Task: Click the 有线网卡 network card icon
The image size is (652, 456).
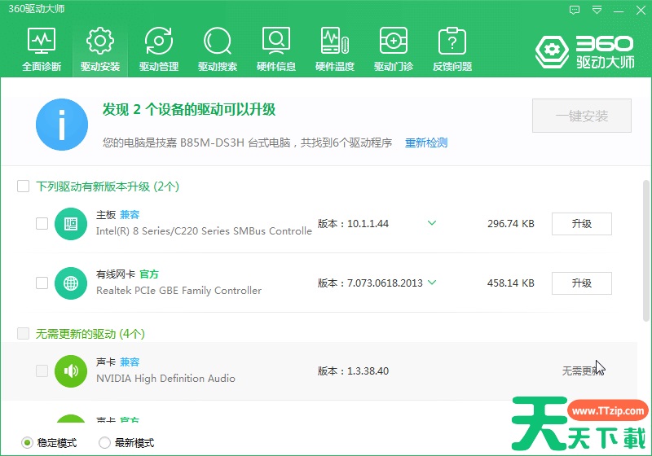Action: coord(71,283)
